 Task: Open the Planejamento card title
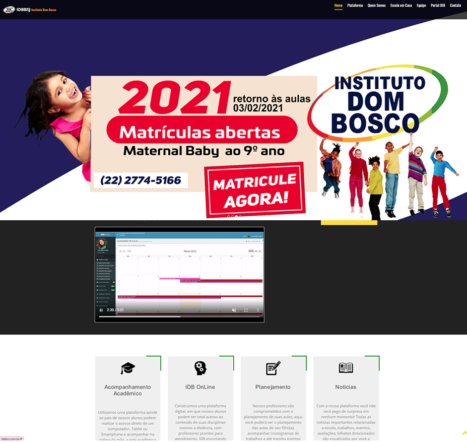[x=273, y=387]
